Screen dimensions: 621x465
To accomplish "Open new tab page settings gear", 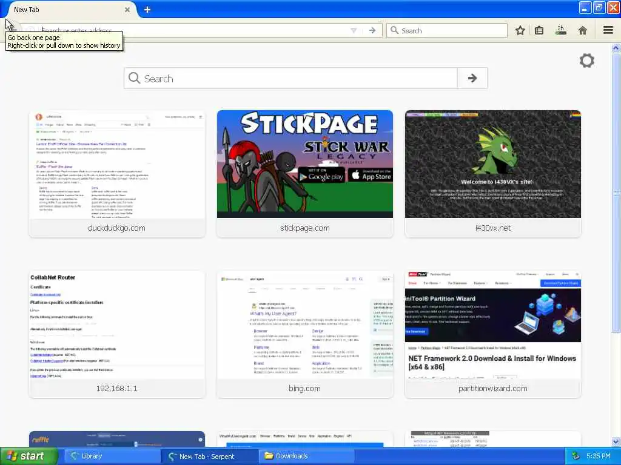I will [586, 61].
